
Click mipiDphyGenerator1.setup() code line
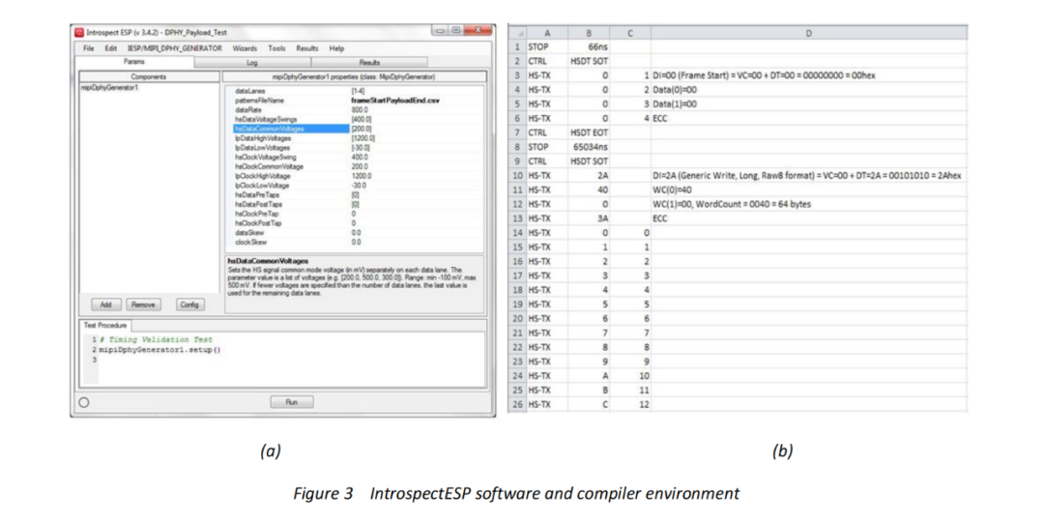click(159, 350)
